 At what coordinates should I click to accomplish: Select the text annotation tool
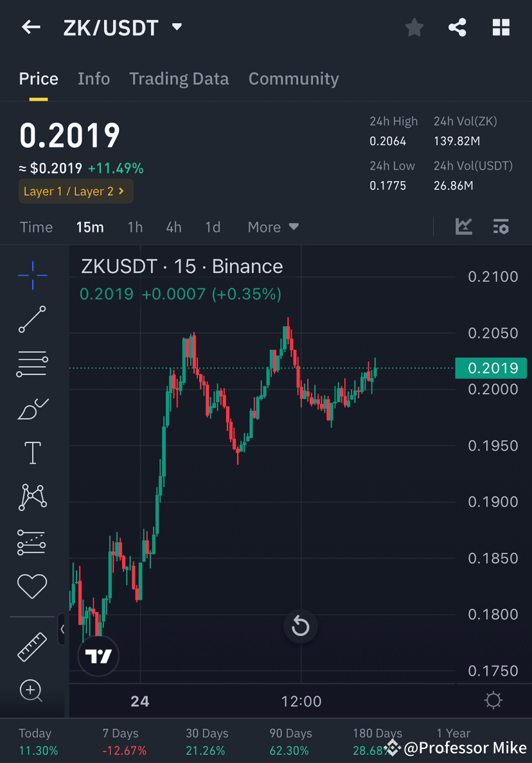pos(32,453)
